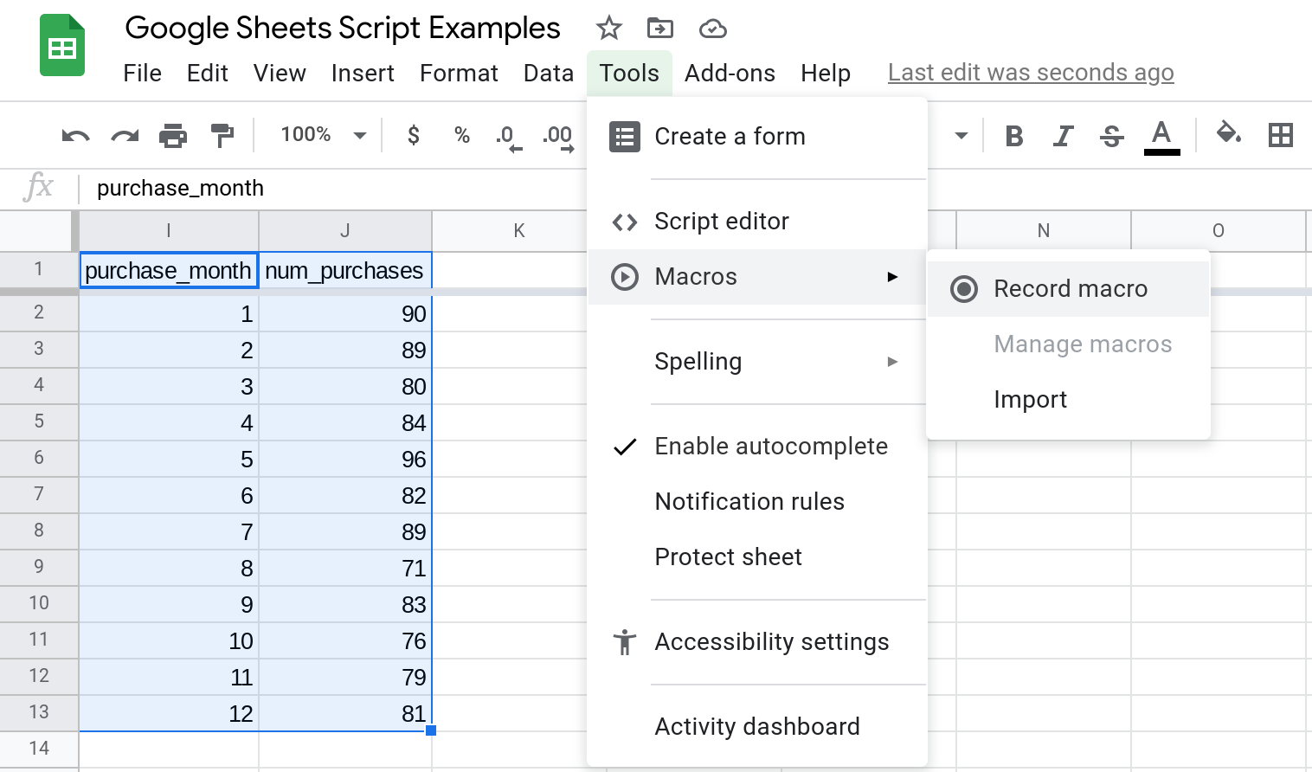Open the Data menu
The width and height of the screenshot is (1312, 772).
549,74
